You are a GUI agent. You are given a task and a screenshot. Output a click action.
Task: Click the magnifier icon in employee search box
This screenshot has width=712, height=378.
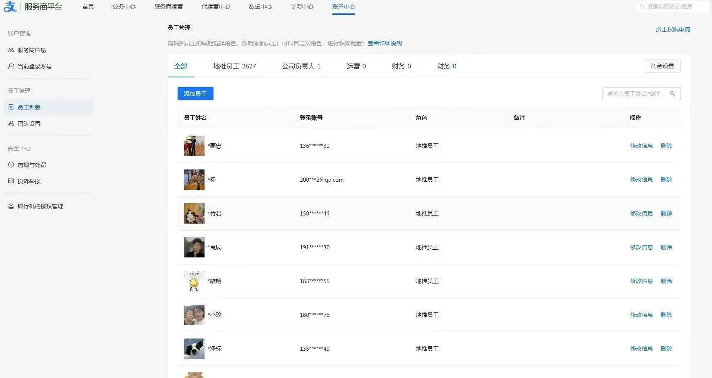point(673,94)
